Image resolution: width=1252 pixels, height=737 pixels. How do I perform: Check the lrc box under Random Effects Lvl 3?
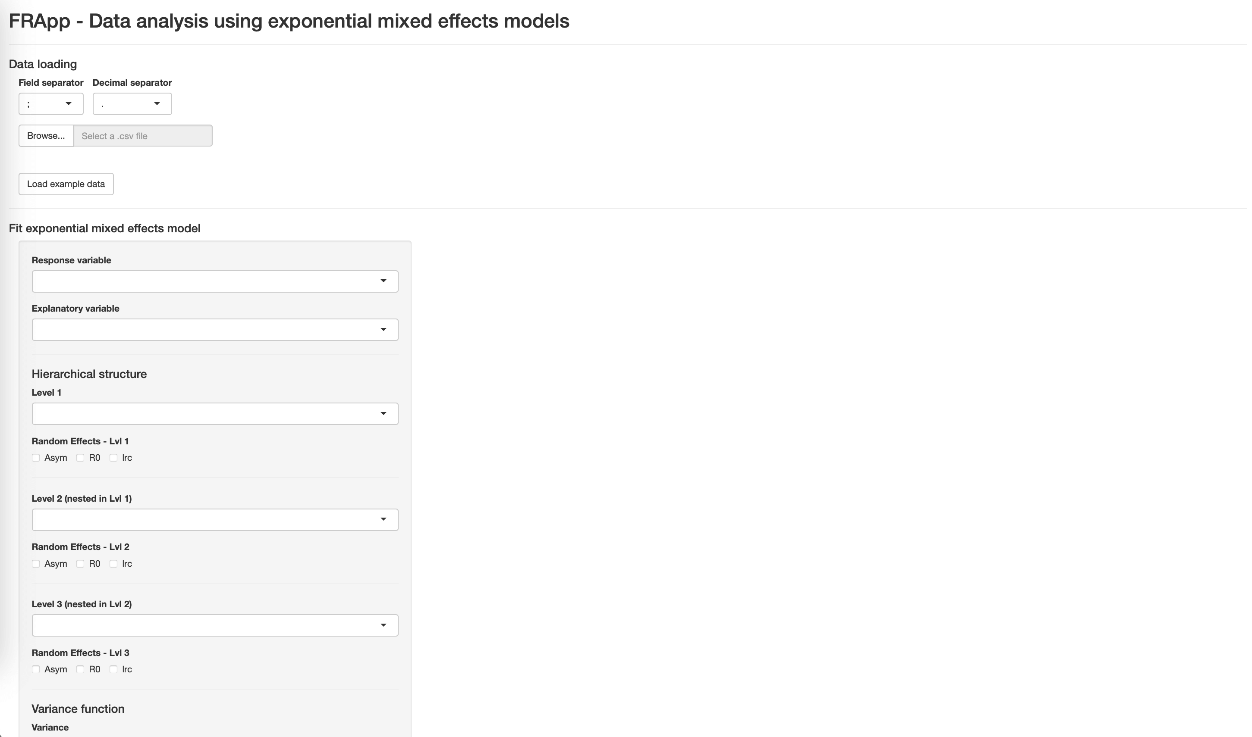click(113, 669)
